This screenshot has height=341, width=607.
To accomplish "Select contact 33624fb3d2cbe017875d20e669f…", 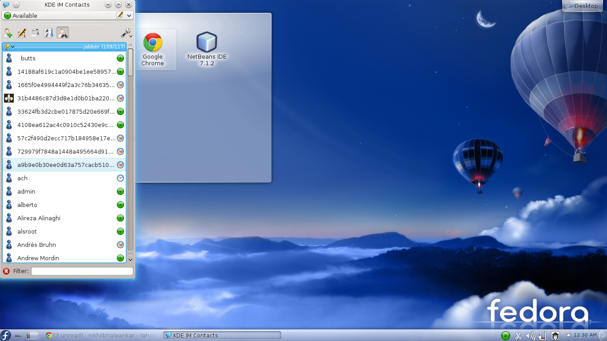I will 64,111.
